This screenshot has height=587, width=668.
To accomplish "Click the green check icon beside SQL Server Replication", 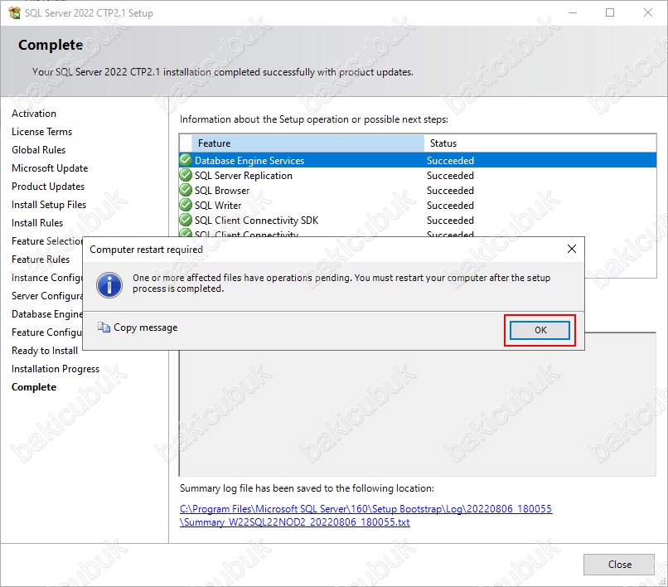I will tap(186, 175).
